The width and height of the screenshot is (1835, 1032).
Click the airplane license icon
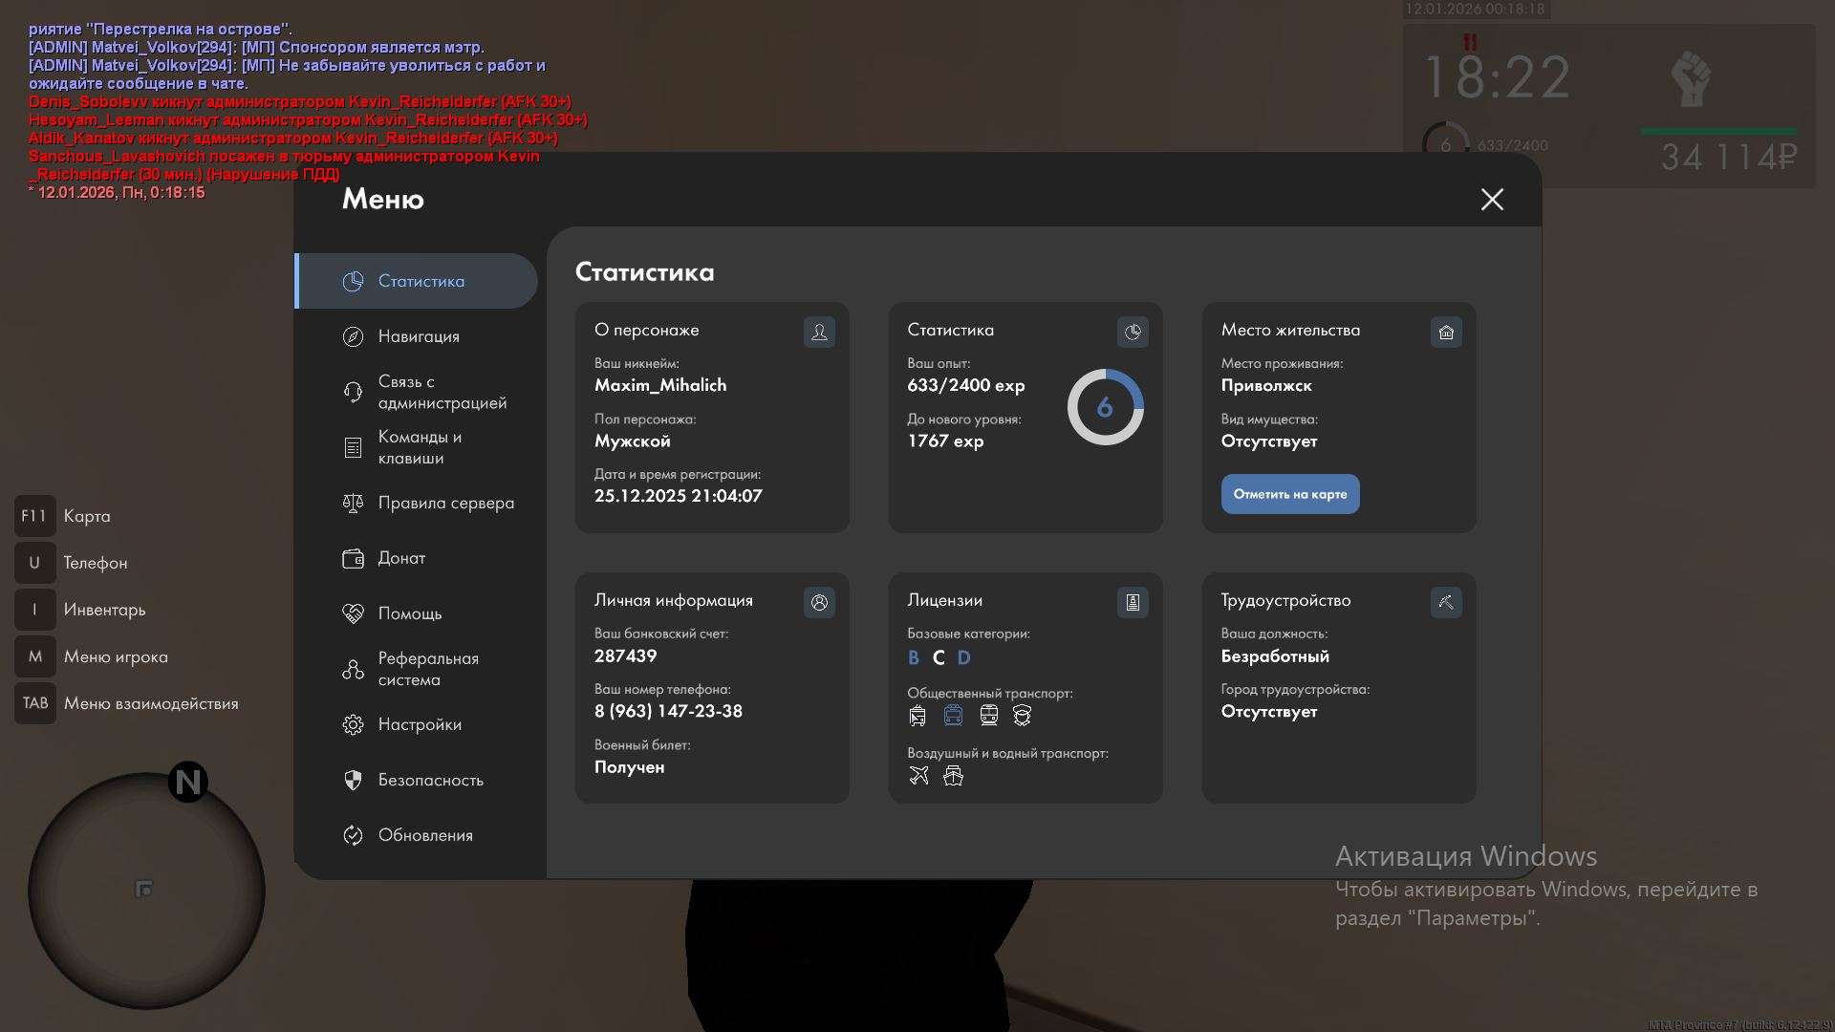click(x=918, y=775)
